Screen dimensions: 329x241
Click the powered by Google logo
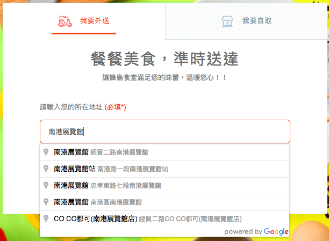[x=256, y=232]
